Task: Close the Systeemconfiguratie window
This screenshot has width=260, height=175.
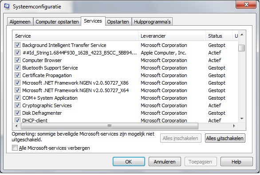Action: click(x=246, y=4)
